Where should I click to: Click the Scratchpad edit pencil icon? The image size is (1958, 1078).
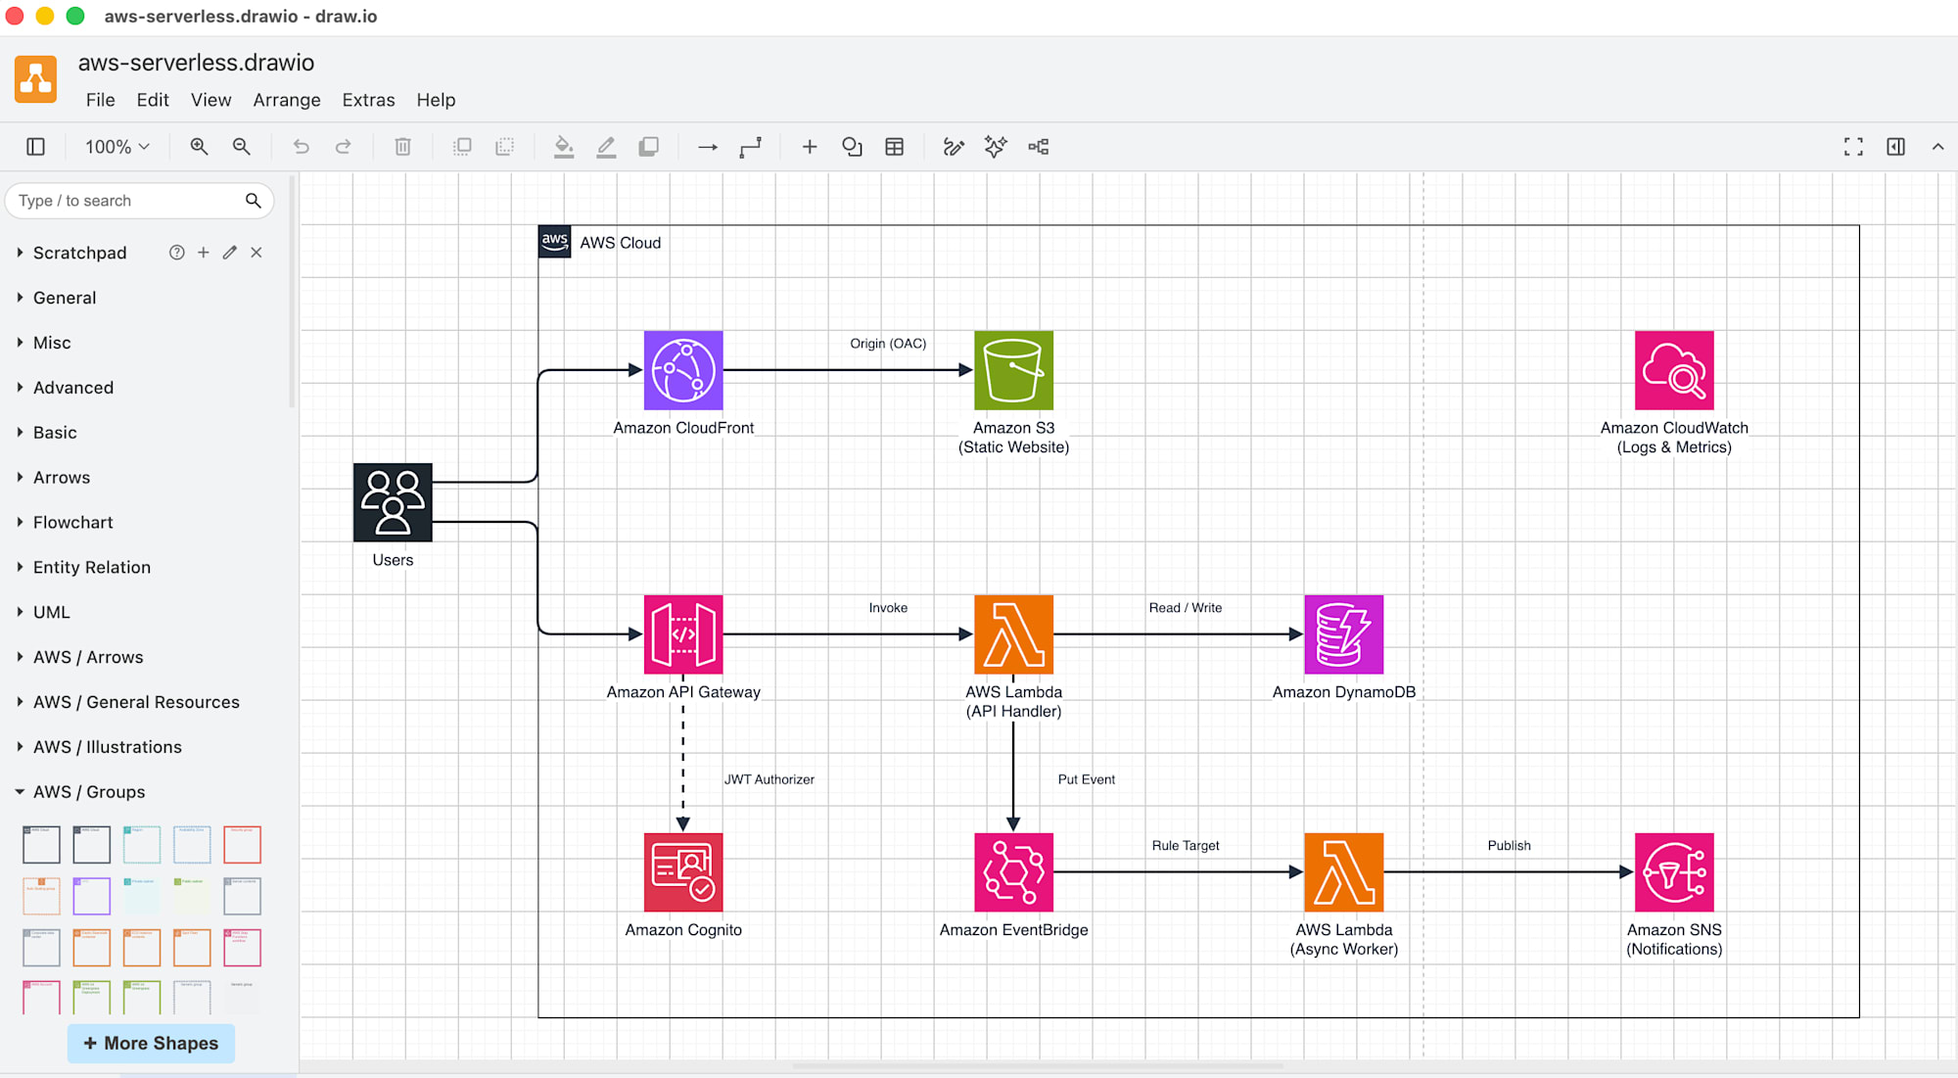[229, 253]
